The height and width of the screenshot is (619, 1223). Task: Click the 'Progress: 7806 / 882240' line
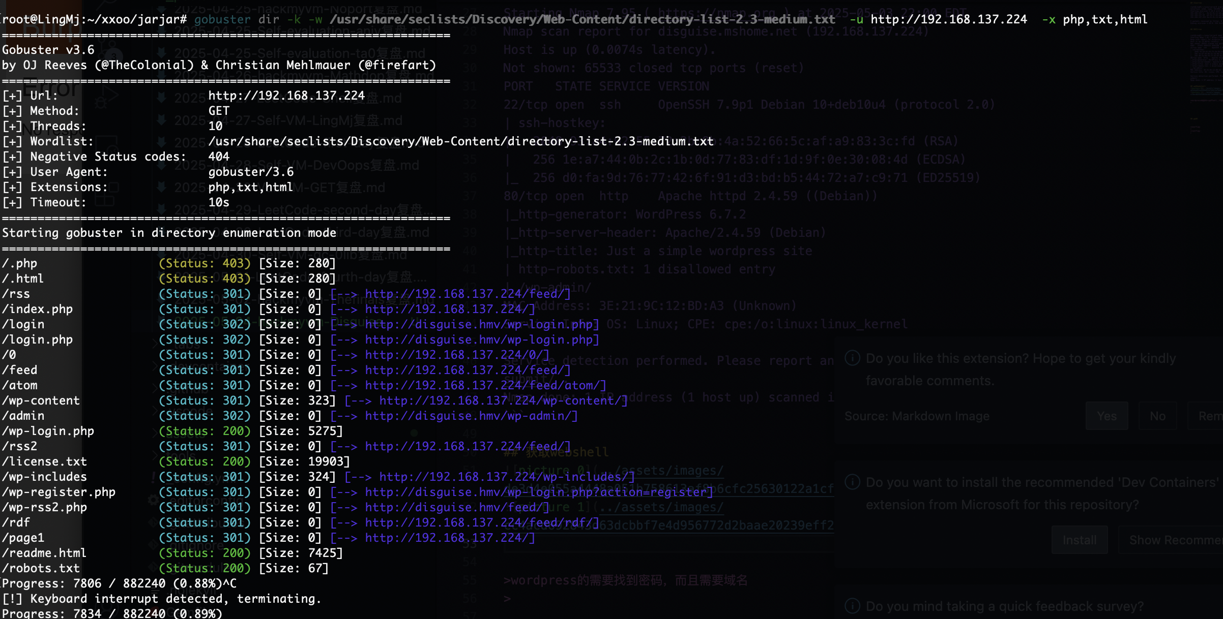coord(120,583)
